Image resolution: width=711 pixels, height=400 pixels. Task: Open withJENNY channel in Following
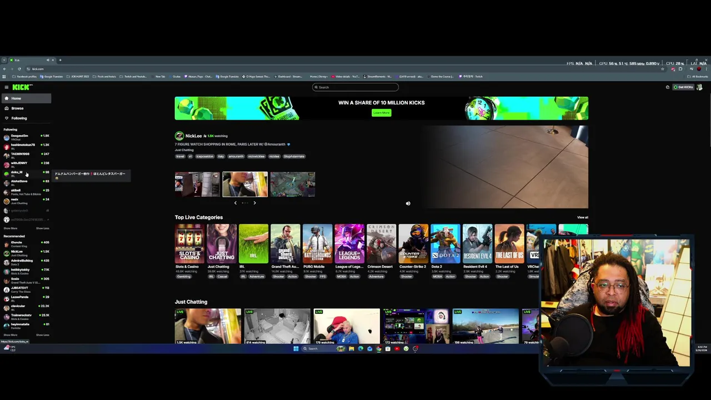[x=26, y=164]
